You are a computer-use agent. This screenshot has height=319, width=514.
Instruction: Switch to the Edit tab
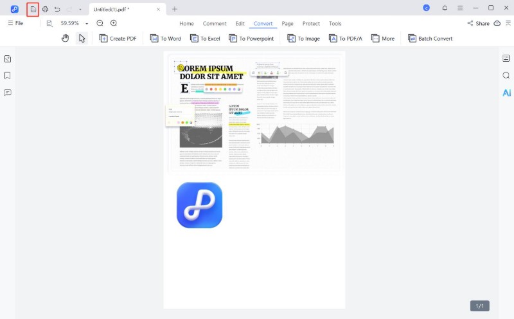(x=240, y=24)
